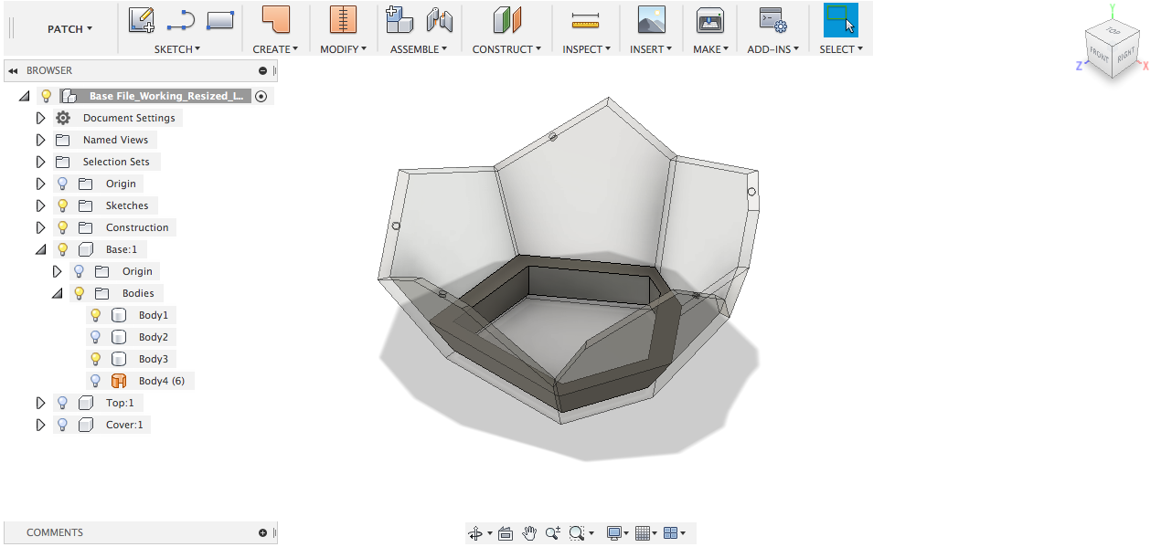Hide the Construction folder lightbulb

pos(62,227)
